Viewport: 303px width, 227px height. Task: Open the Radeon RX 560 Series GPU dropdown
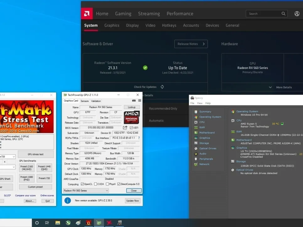pos(86,191)
